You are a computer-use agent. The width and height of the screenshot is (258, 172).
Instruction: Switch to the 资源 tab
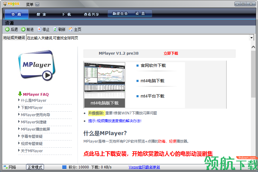coord(16,14)
